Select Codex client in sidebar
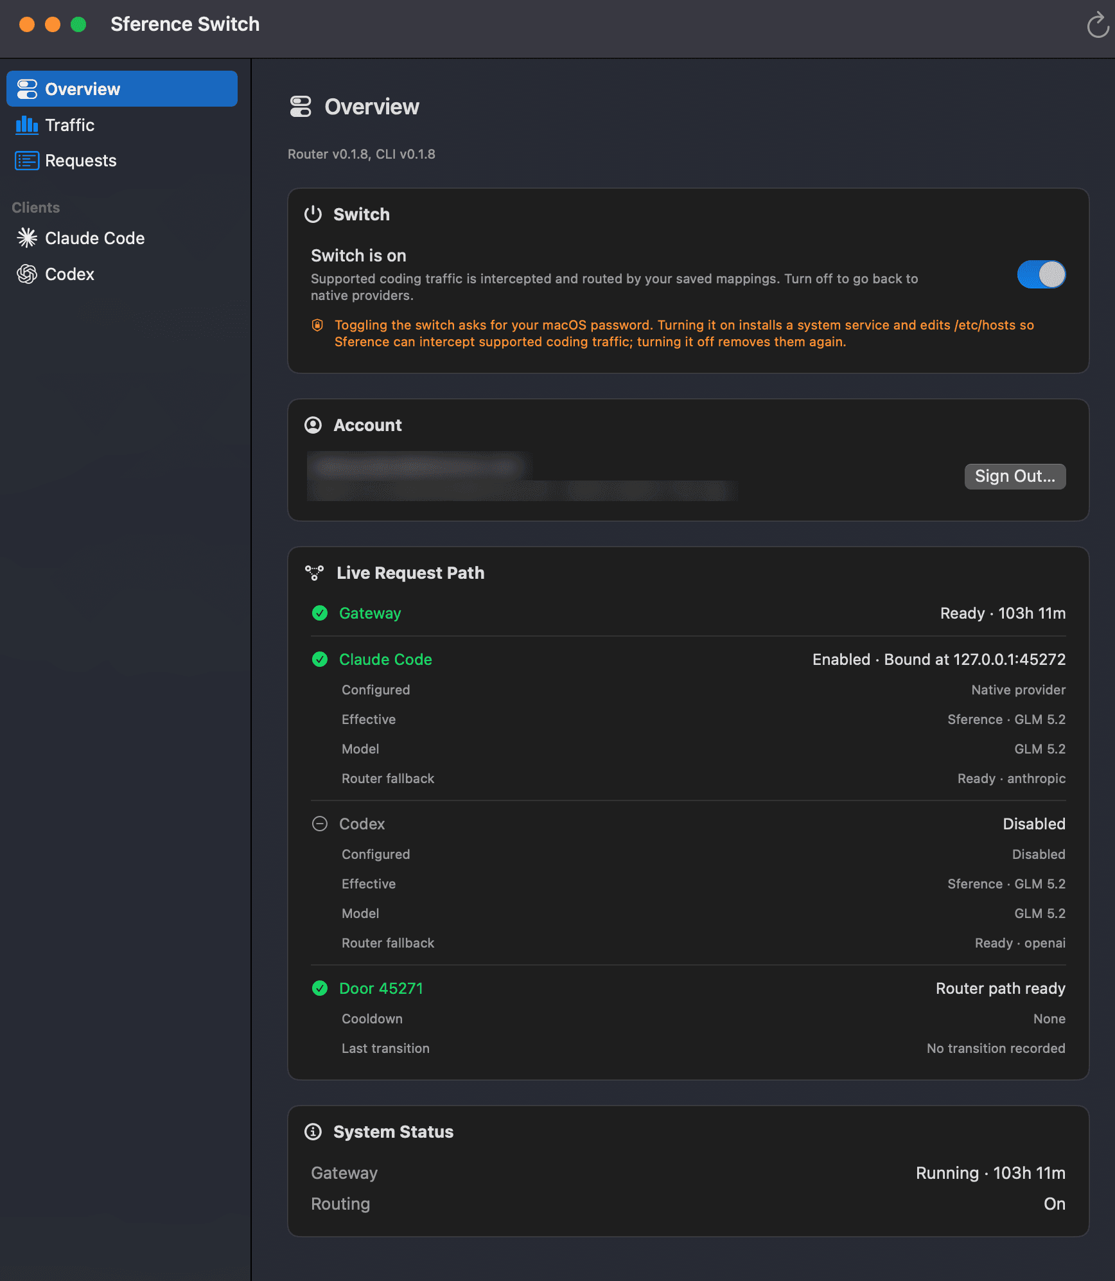 [x=122, y=274]
